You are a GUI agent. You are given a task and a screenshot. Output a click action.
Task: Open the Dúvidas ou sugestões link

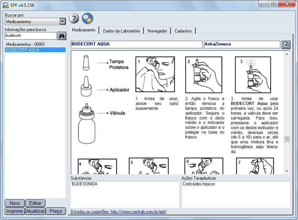pos(119,212)
